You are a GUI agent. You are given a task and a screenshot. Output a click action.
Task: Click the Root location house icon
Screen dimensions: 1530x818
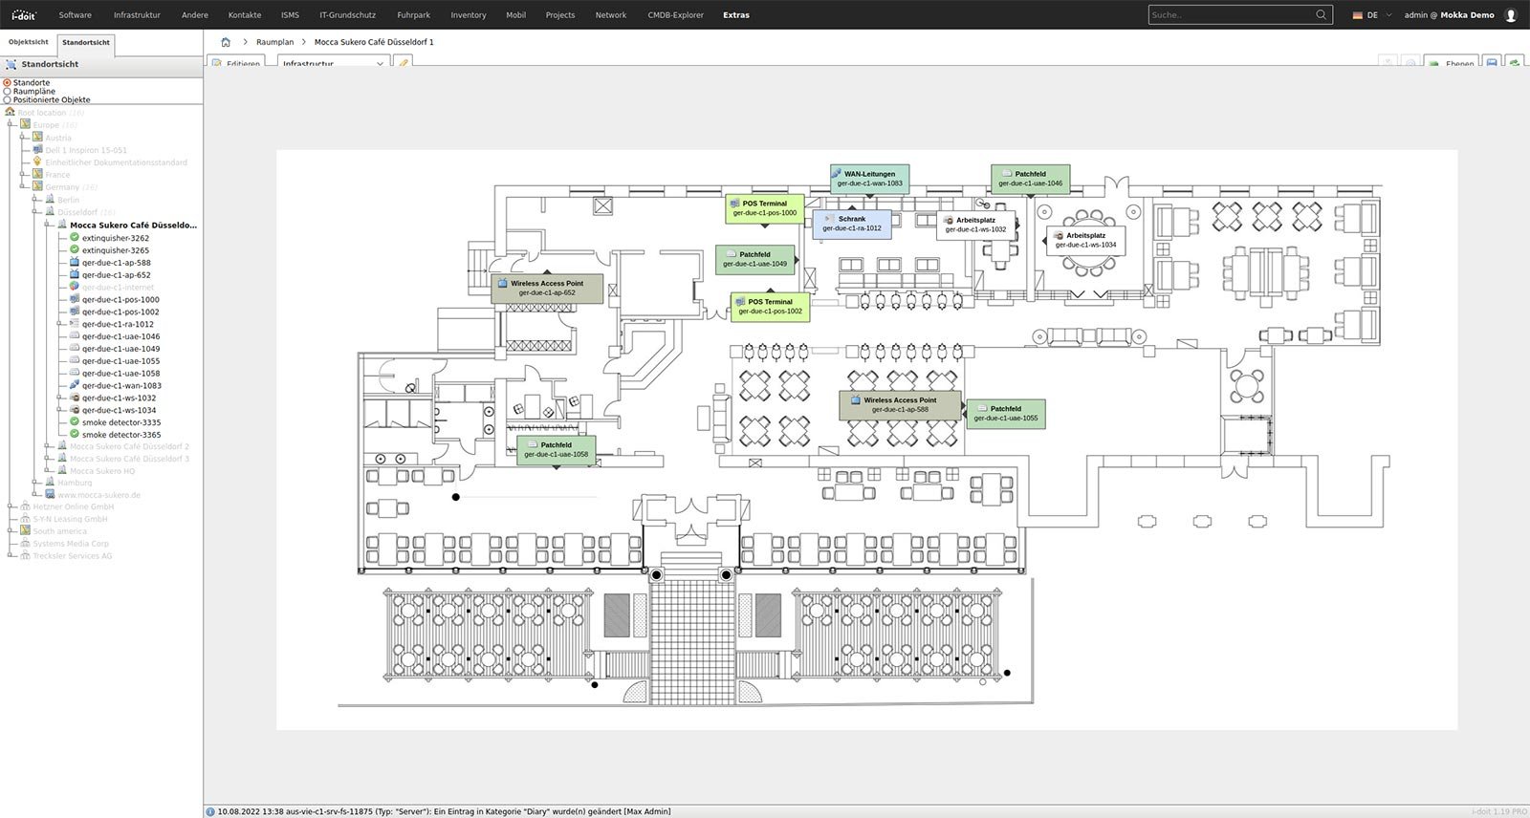tap(11, 113)
